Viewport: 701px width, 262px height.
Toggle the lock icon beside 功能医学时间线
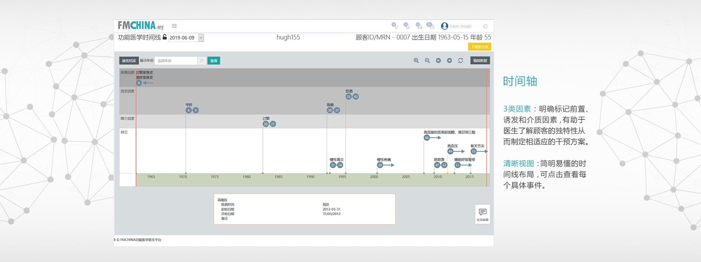pos(165,37)
